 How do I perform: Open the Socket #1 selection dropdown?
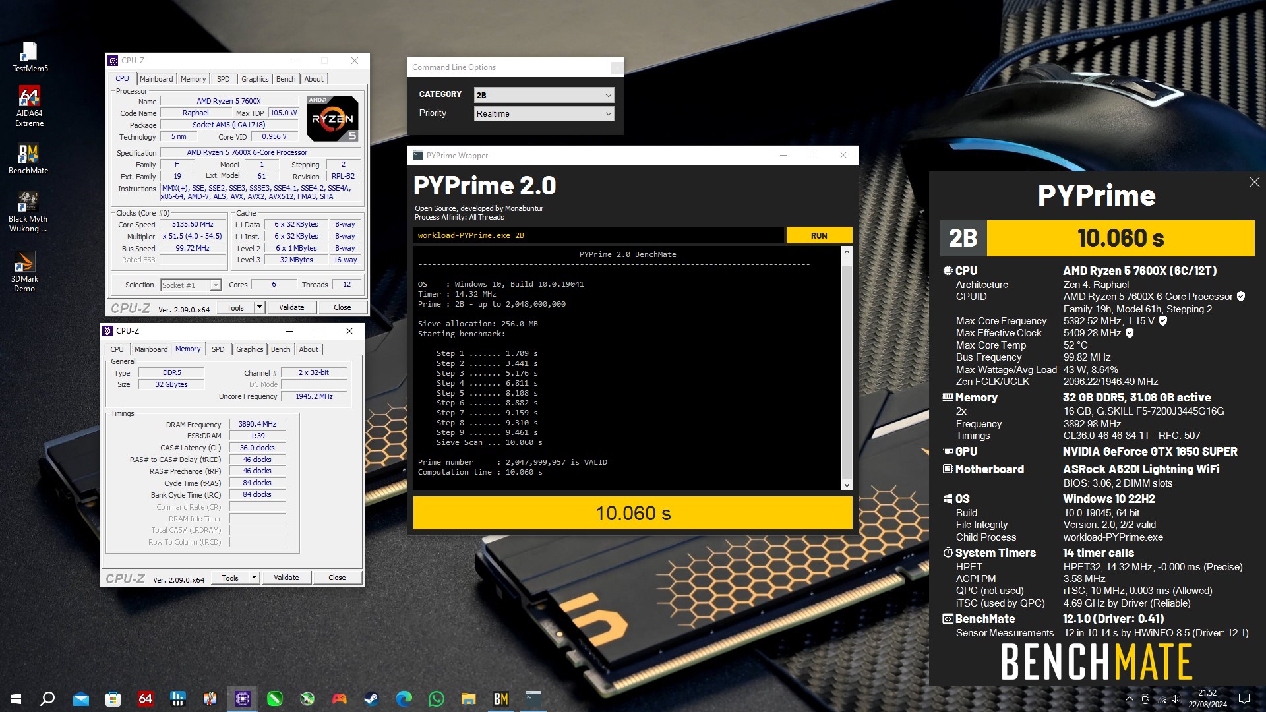(x=191, y=285)
